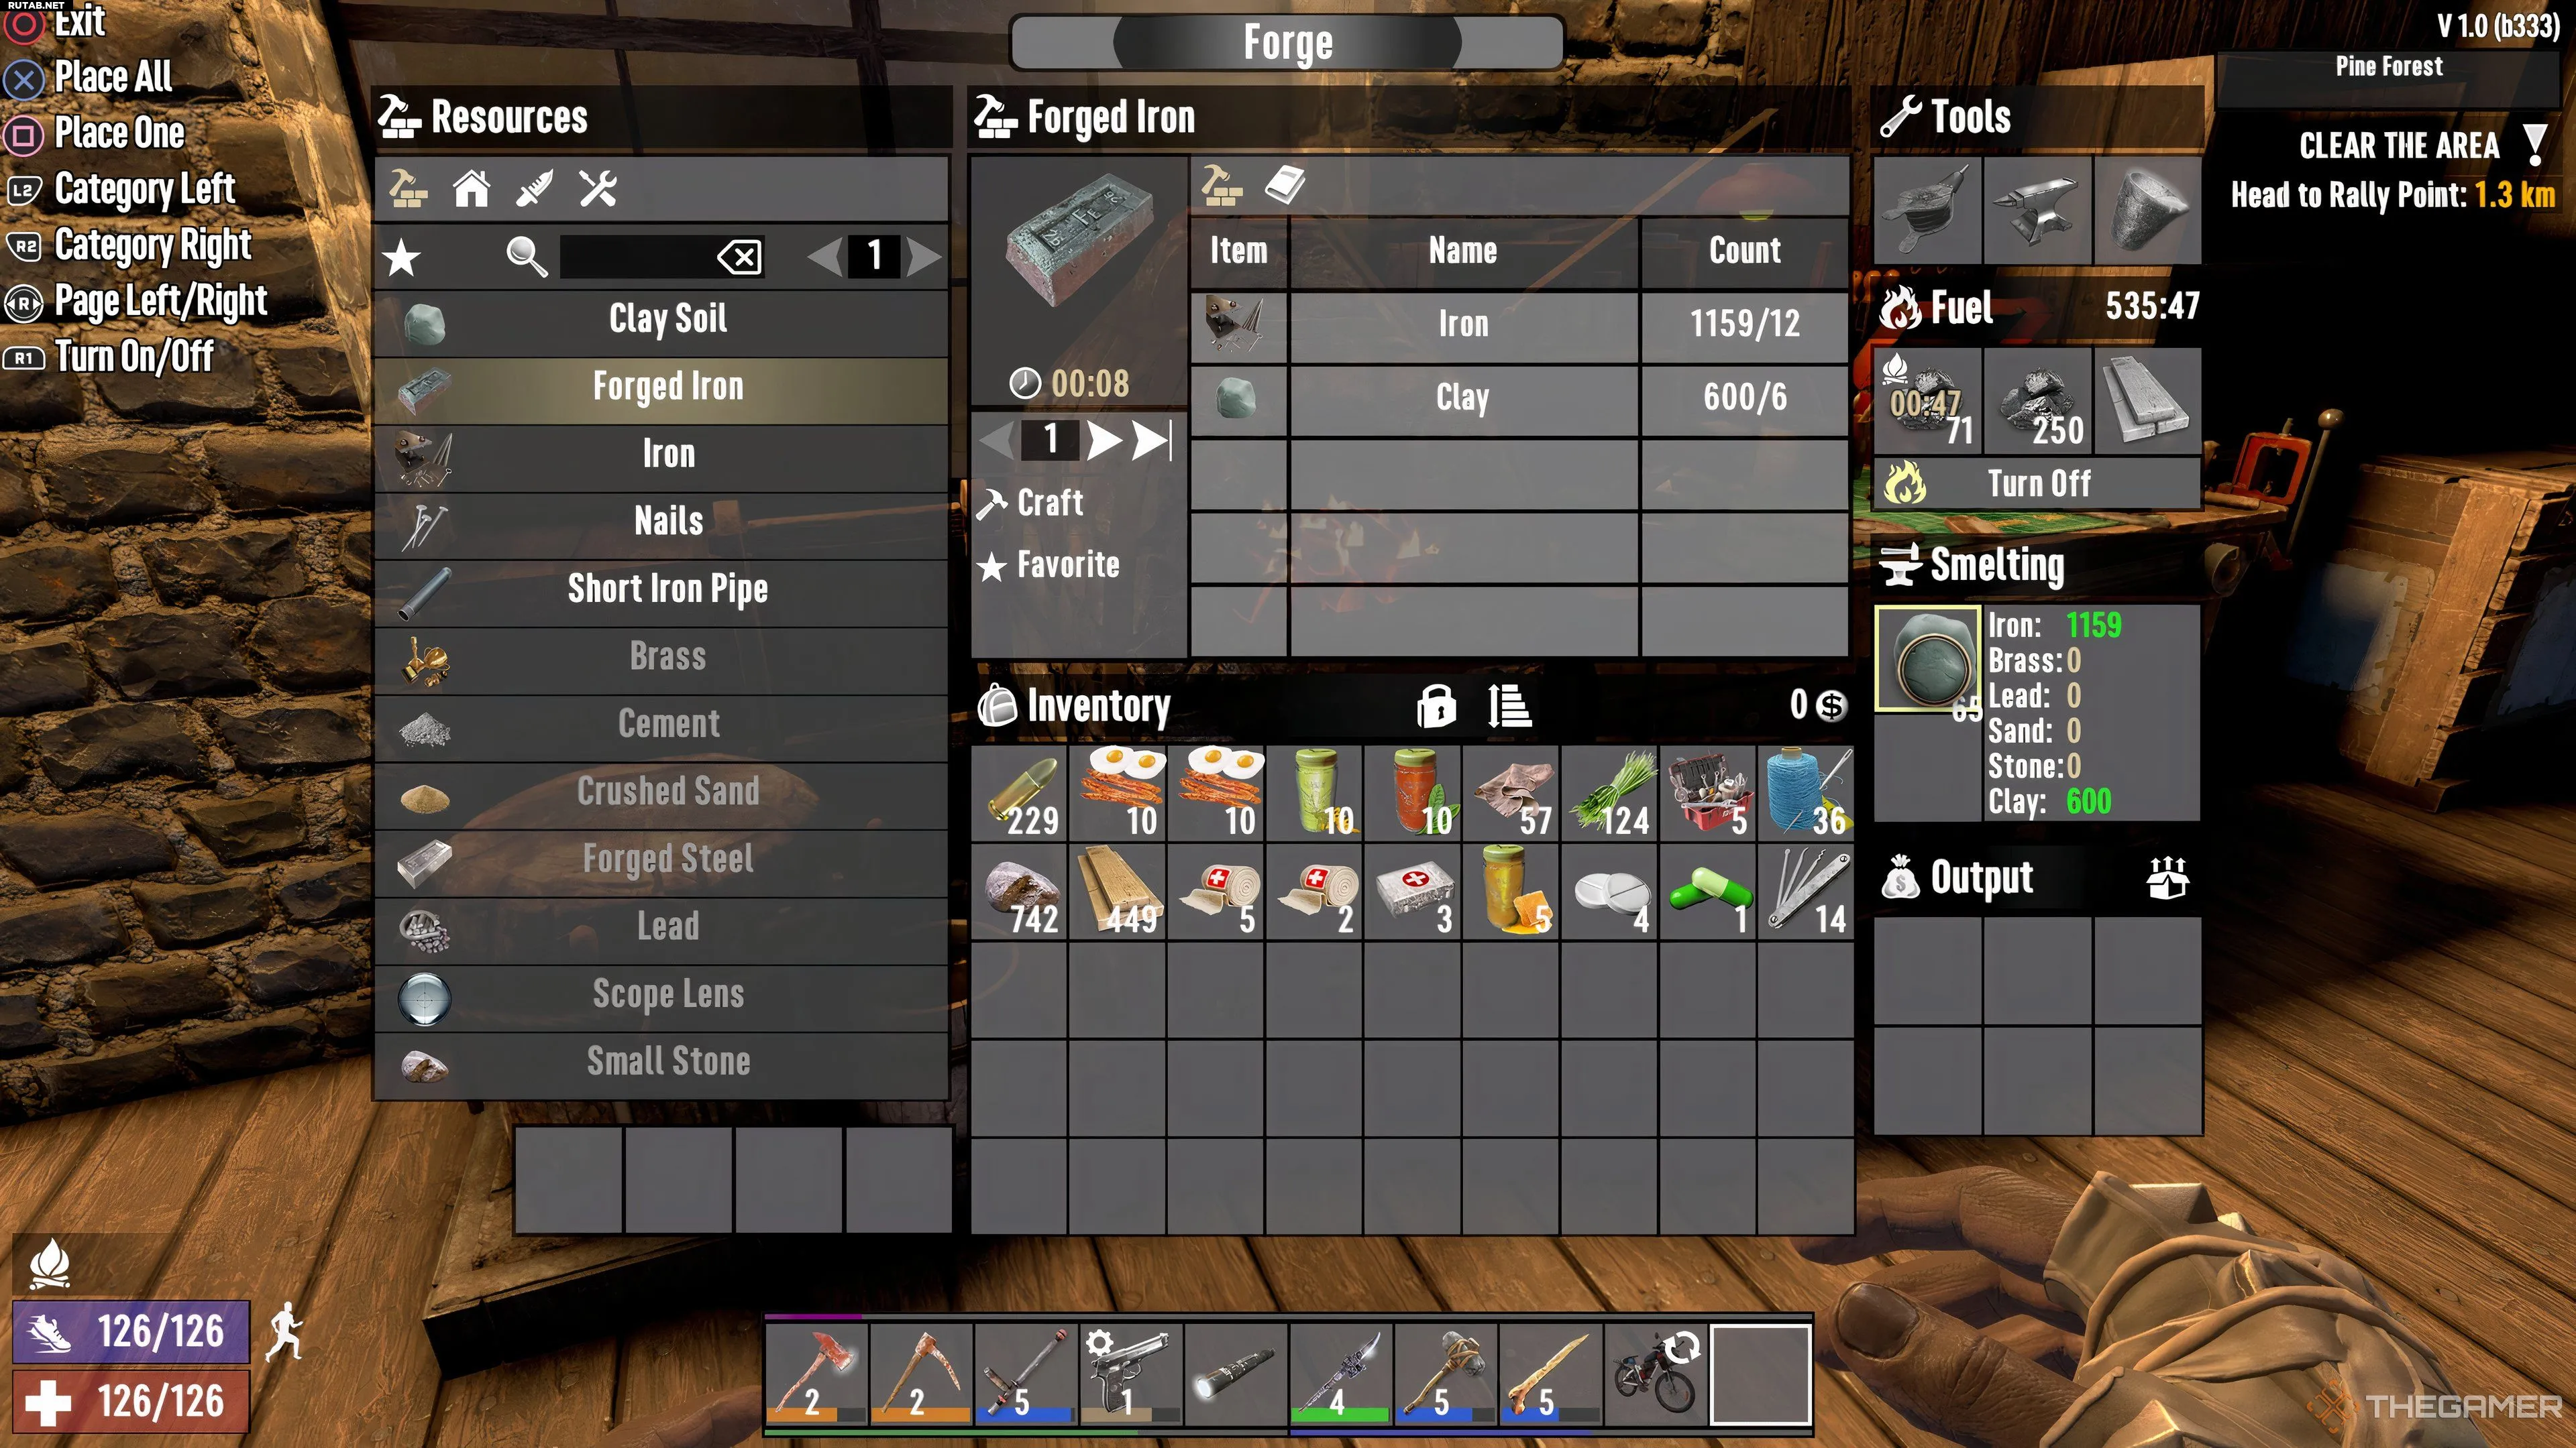Select Forged Iron from resources list

(x=669, y=385)
